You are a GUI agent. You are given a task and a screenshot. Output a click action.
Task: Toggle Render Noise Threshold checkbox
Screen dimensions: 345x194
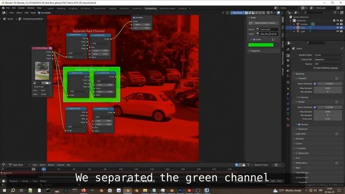coord(315,107)
